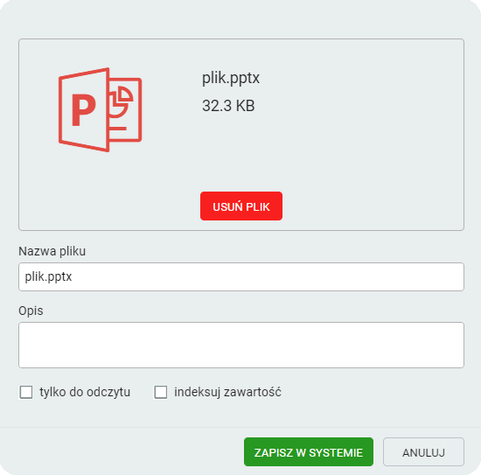Save the file with ZAPISZ W SYSTEMIE

(x=309, y=452)
